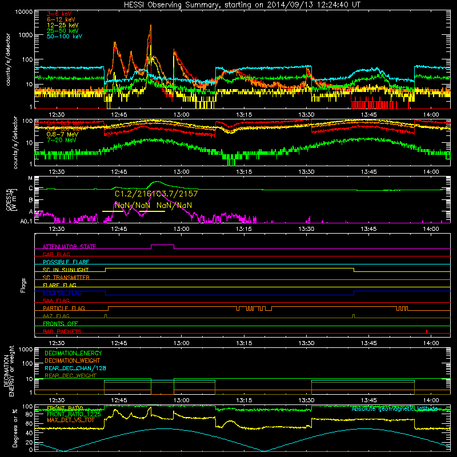Click the FRONT_RATIO legend entry
The width and height of the screenshot is (457, 457).
(x=65, y=408)
